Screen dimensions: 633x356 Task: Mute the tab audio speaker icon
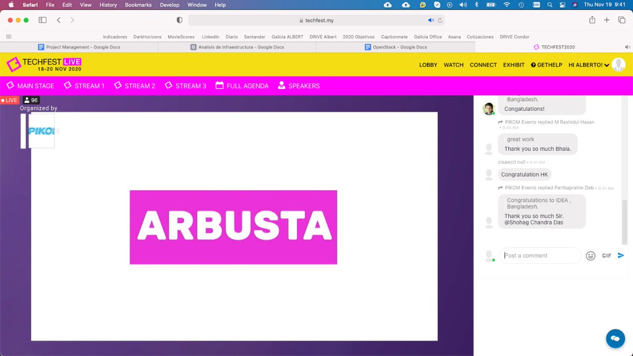point(431,21)
